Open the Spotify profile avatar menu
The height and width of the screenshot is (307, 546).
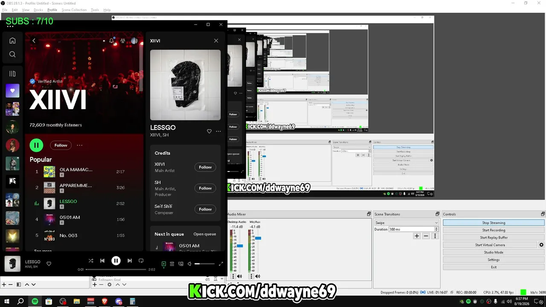134,41
